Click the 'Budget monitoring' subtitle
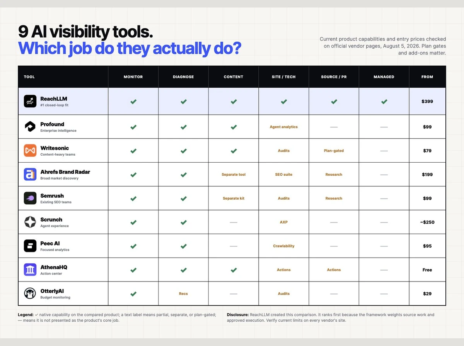 pyautogui.click(x=55, y=297)
